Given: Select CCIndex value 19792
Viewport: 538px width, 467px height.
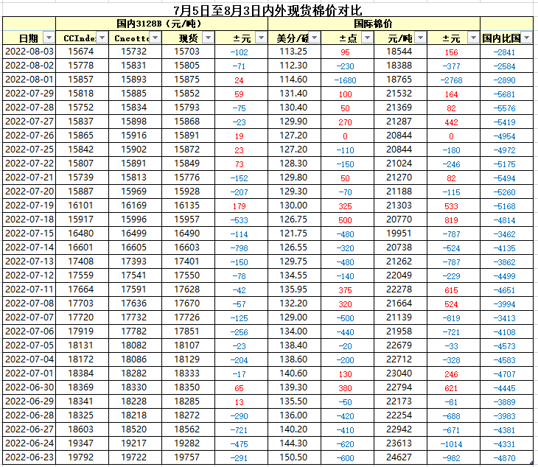Looking at the screenshot, I should pyautogui.click(x=81, y=457).
